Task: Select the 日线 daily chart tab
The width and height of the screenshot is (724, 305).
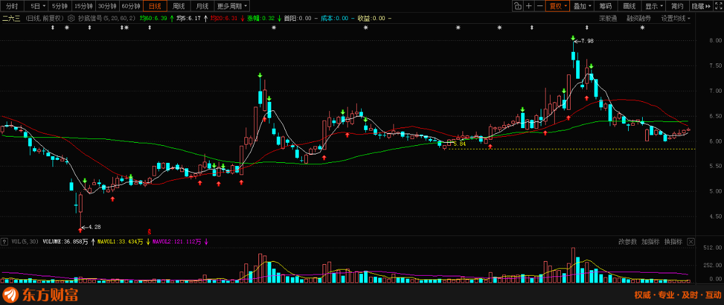Action: [155, 6]
